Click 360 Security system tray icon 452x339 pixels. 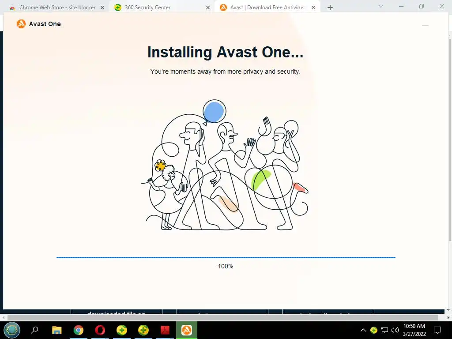click(x=374, y=330)
